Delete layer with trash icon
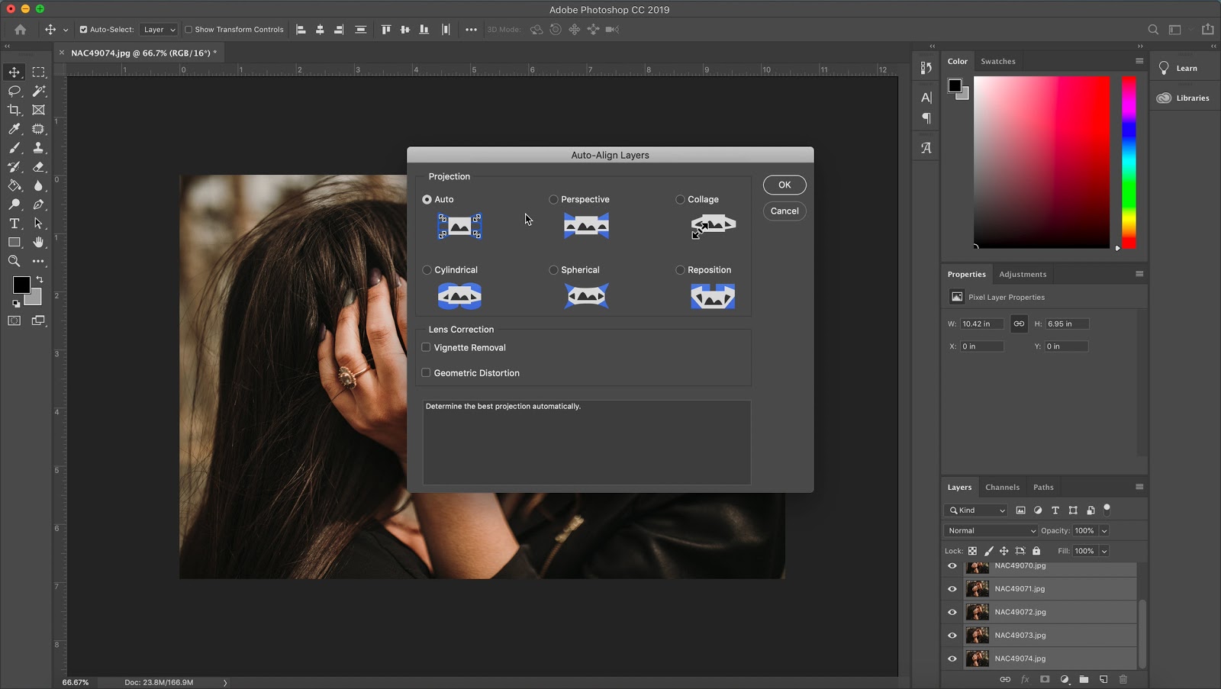Image resolution: width=1221 pixels, height=689 pixels. (1123, 679)
